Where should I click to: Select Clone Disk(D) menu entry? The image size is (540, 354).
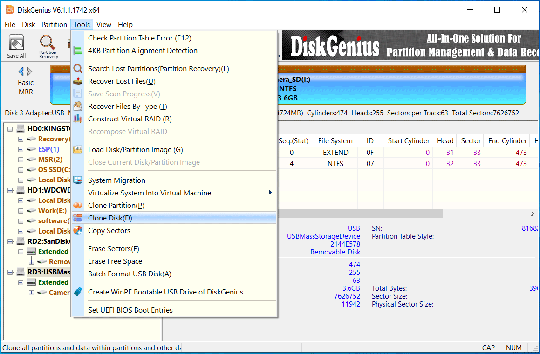coord(174,218)
